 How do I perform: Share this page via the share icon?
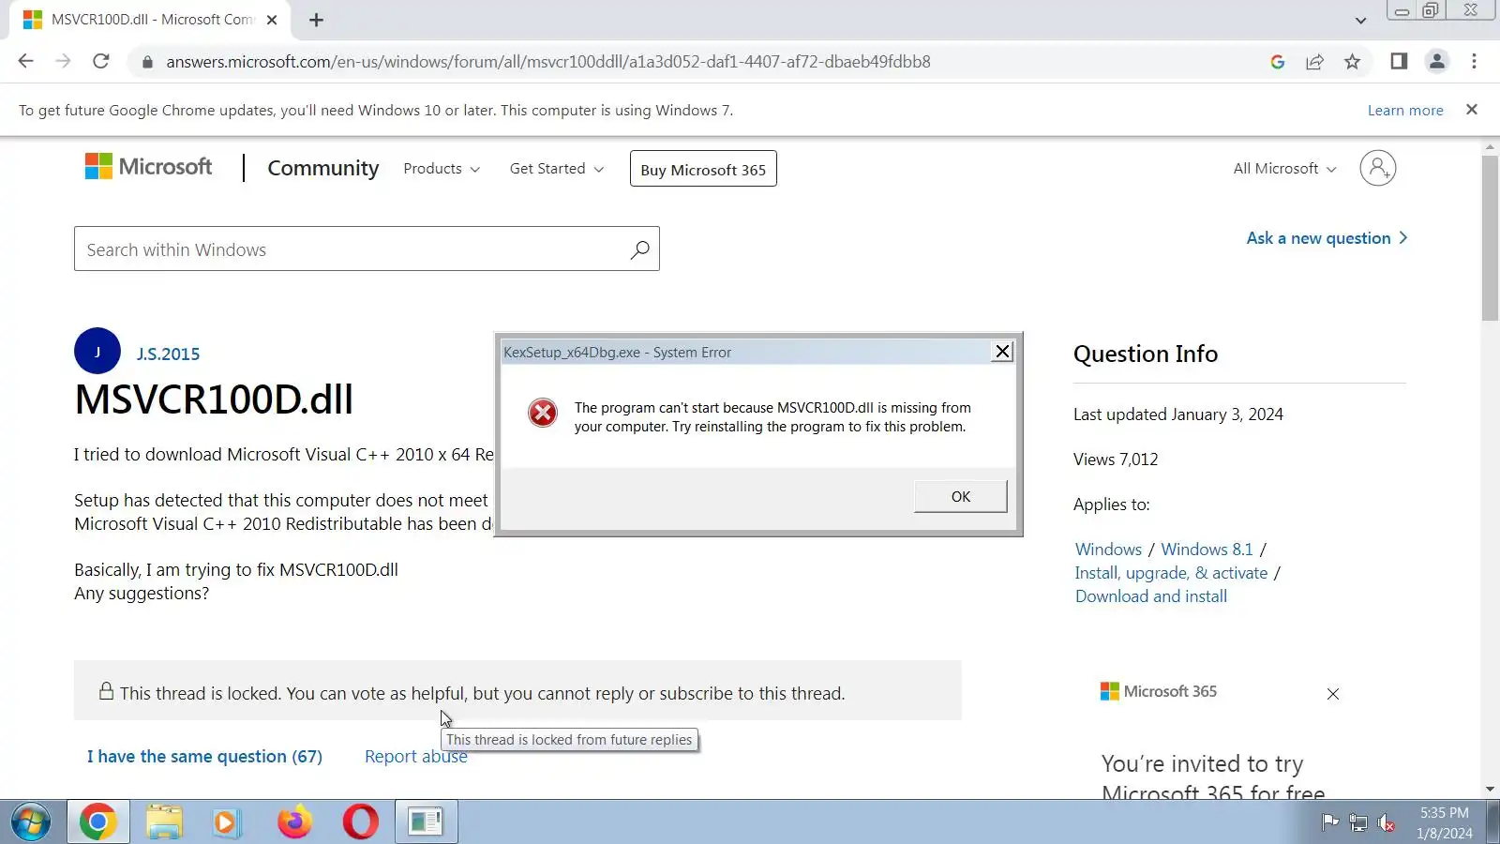[x=1314, y=62]
